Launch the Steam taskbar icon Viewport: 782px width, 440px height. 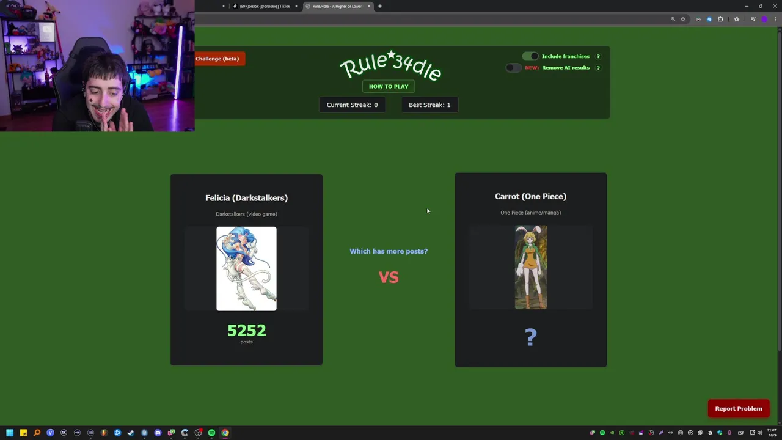(131, 433)
